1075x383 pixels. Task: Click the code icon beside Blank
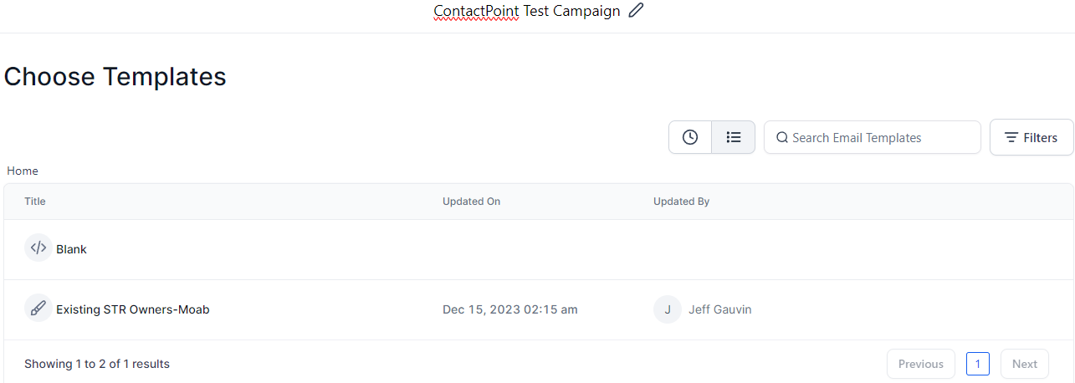38,248
